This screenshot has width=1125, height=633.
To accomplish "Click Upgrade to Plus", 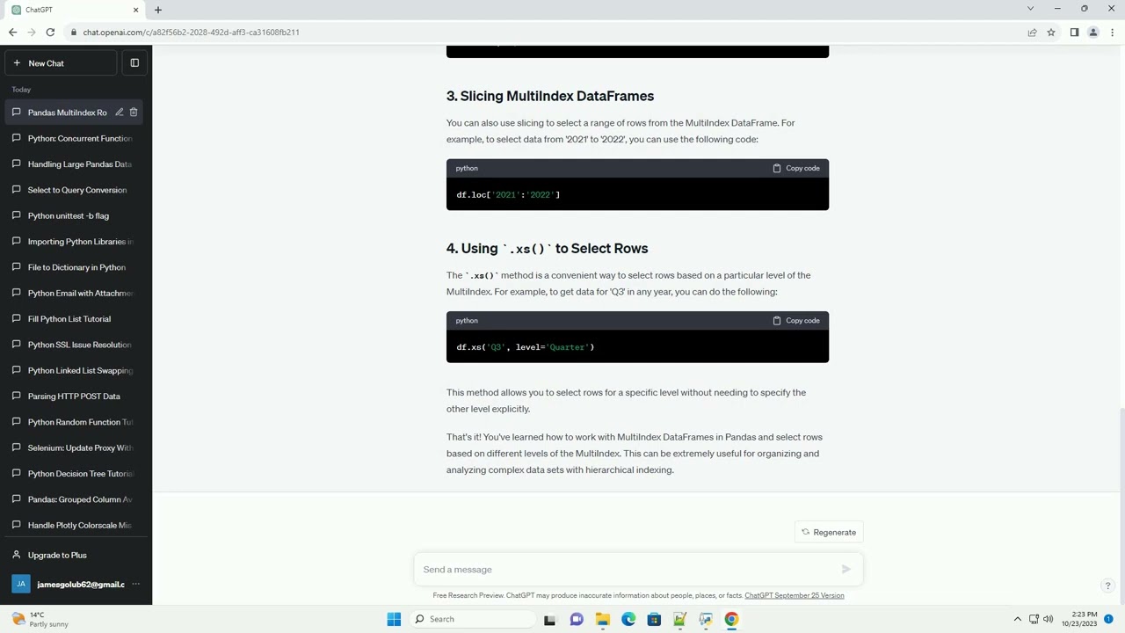I will coord(76,555).
